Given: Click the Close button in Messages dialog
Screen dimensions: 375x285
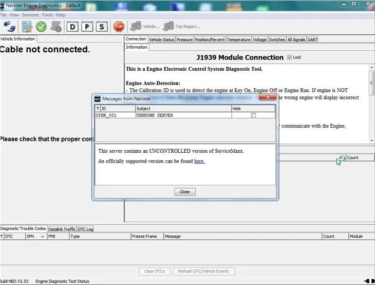Looking at the screenshot, I should [185, 192].
